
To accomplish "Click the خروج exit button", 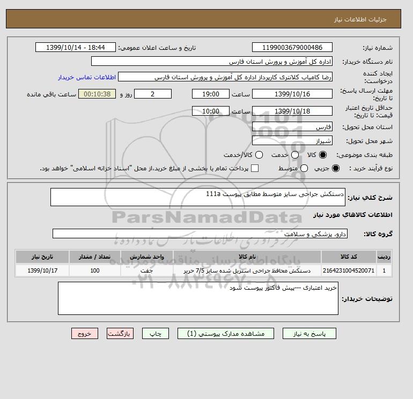I will click(85, 334).
